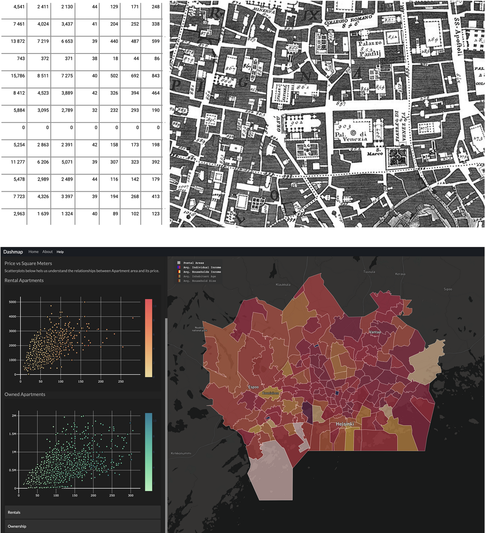Open the Help link
This screenshot has height=533, width=485.
tap(60, 252)
